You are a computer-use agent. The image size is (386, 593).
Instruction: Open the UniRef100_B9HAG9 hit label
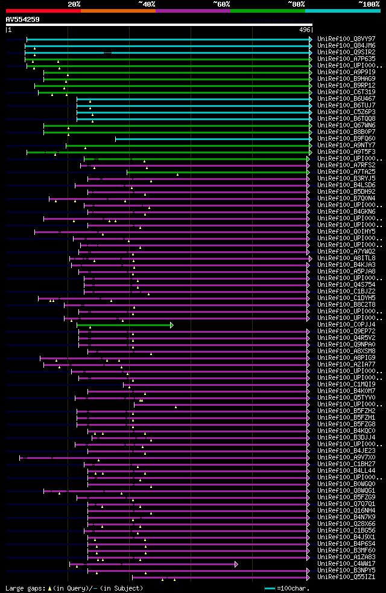(346, 79)
